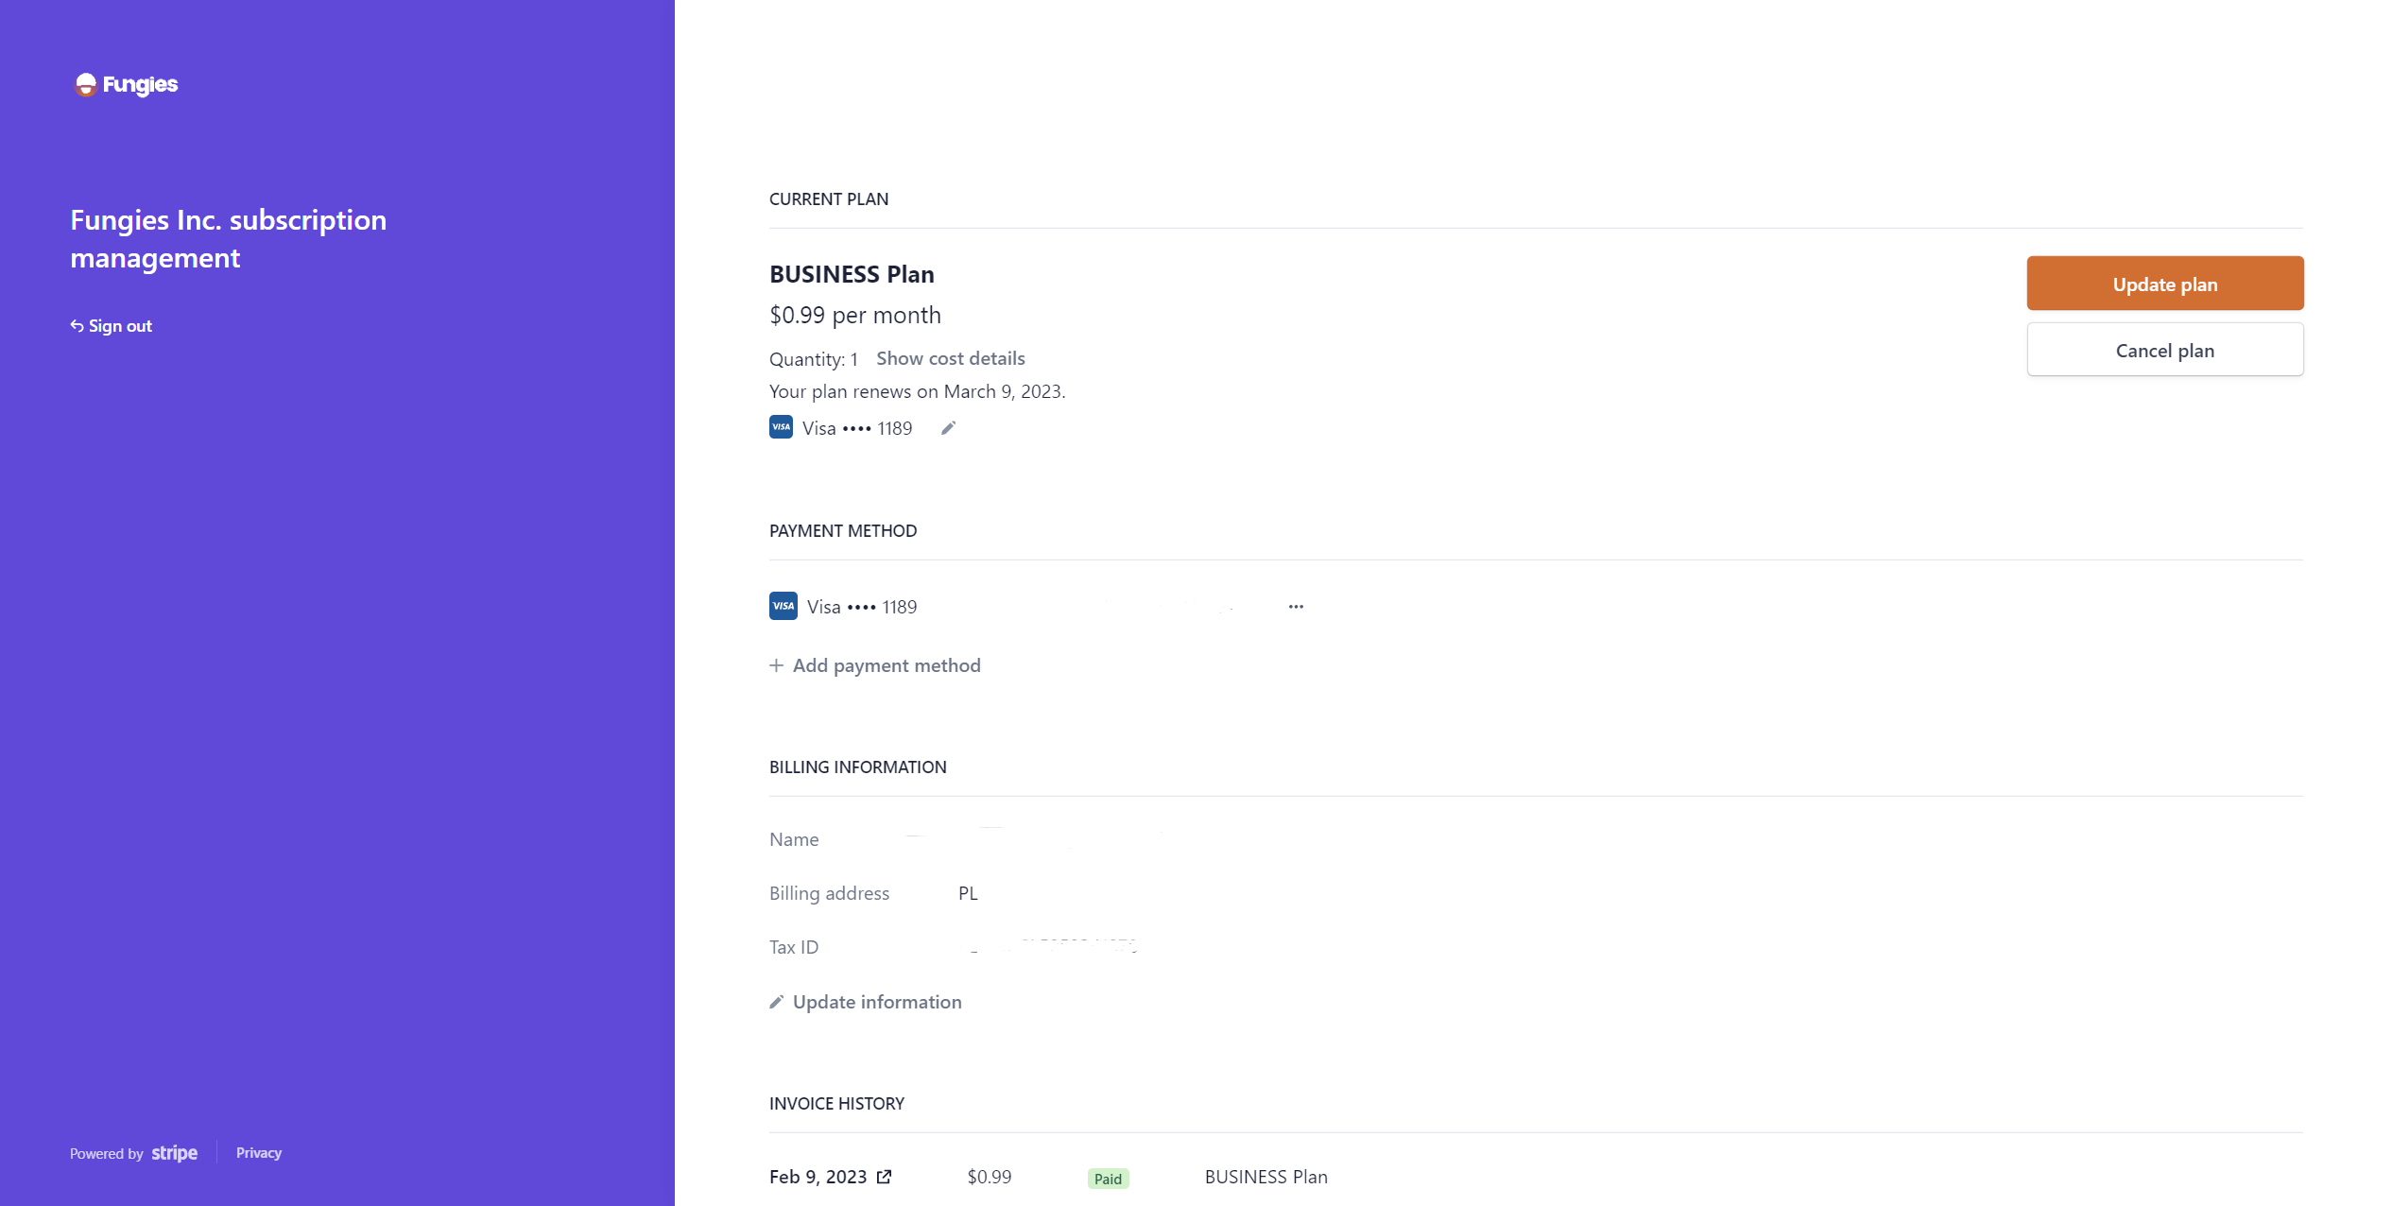2393x1206 pixels.
Task: Click Update information link
Action: 876,1002
